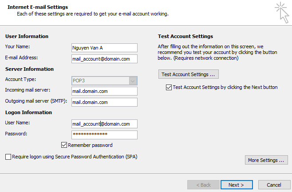Click the Outgoing mail server (SMTP) field

point(104,102)
